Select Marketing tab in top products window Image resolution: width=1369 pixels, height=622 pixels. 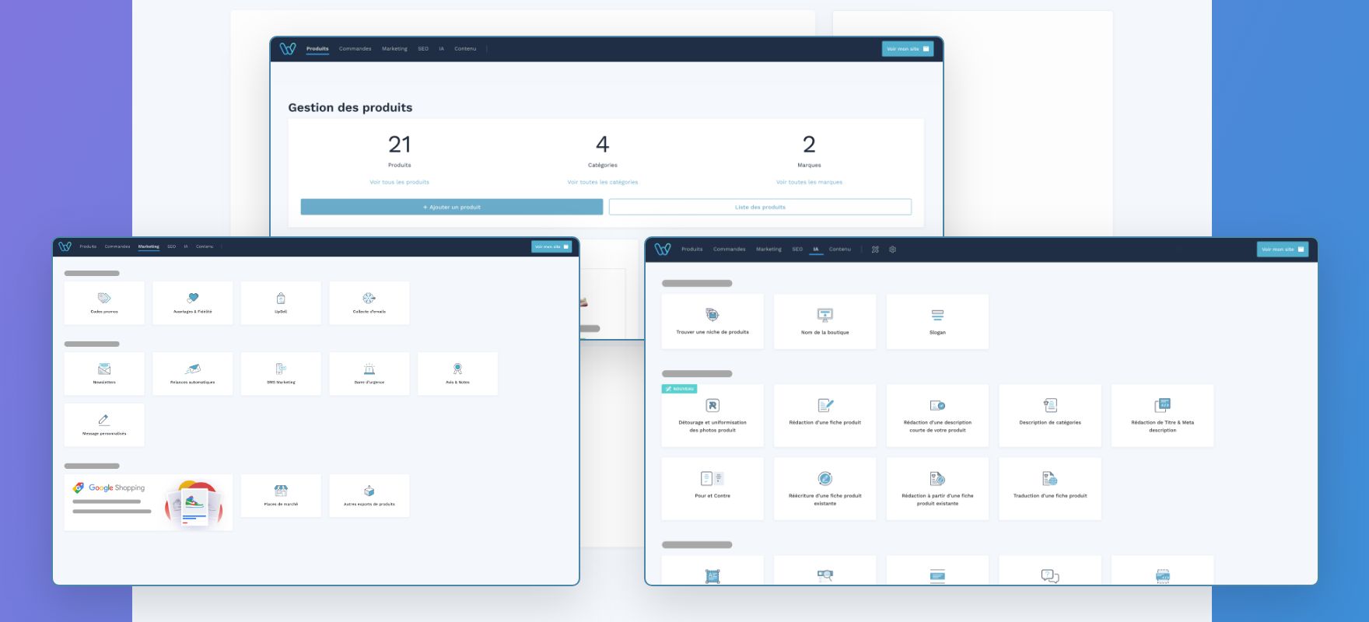[x=394, y=49]
